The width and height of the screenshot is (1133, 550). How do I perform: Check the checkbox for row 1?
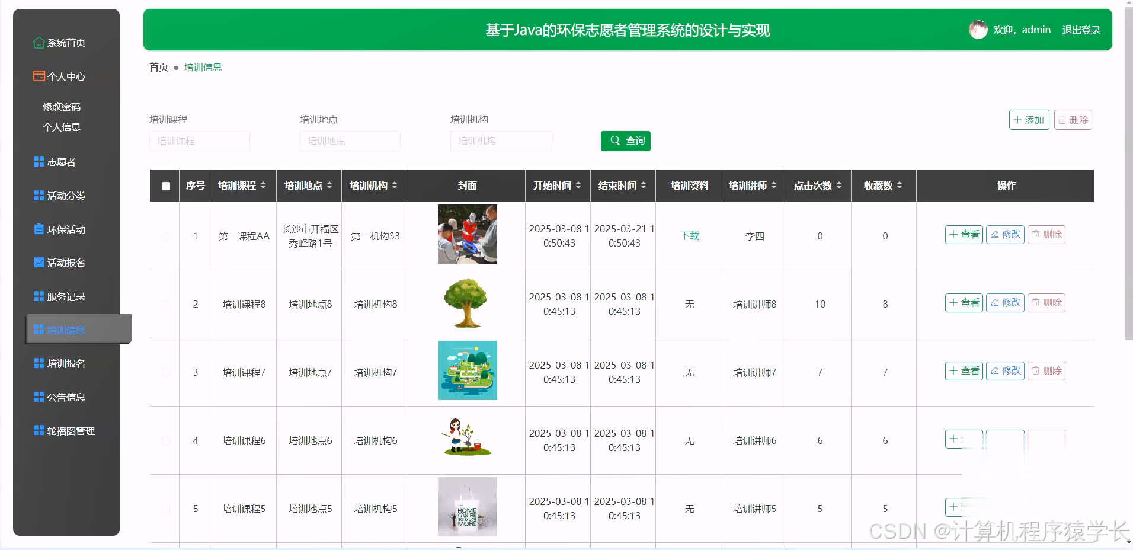[x=165, y=236]
